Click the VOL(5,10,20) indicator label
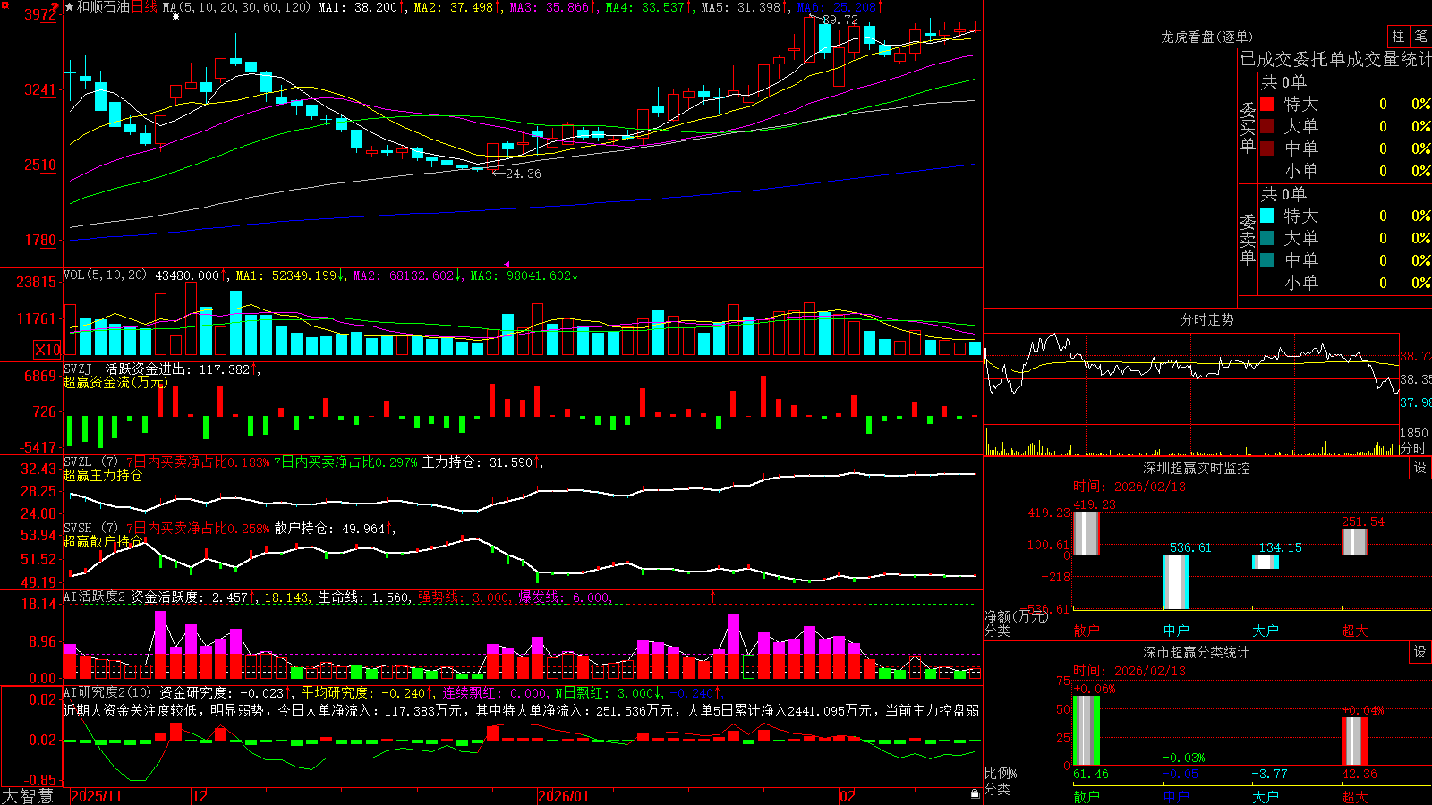The image size is (1432, 805). click(106, 275)
